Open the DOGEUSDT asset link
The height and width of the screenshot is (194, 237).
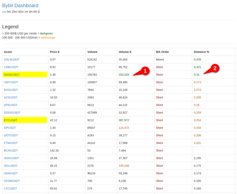point(12,112)
